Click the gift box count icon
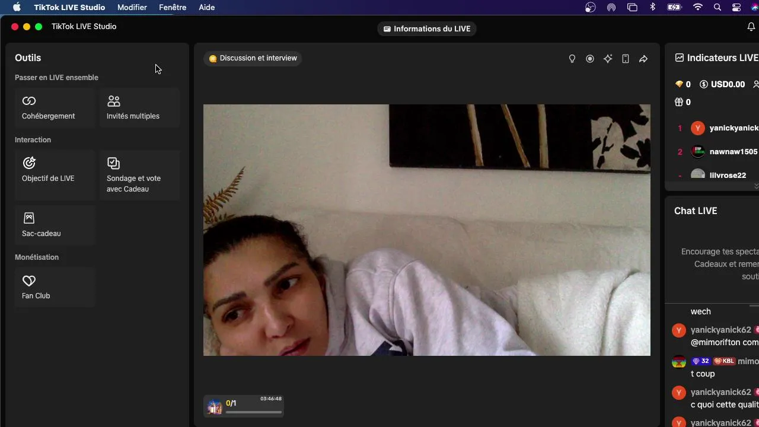Image resolution: width=759 pixels, height=427 pixels. 679,102
